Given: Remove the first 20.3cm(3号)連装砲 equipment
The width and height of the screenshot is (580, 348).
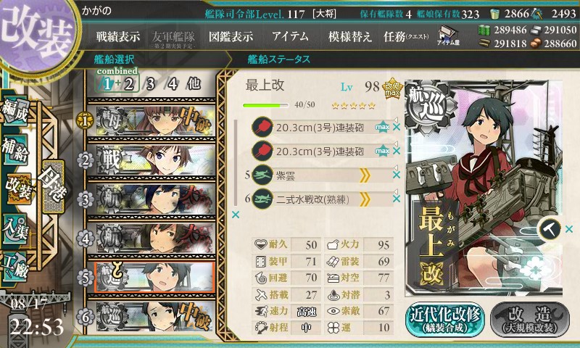Looking at the screenshot, I should tap(397, 127).
